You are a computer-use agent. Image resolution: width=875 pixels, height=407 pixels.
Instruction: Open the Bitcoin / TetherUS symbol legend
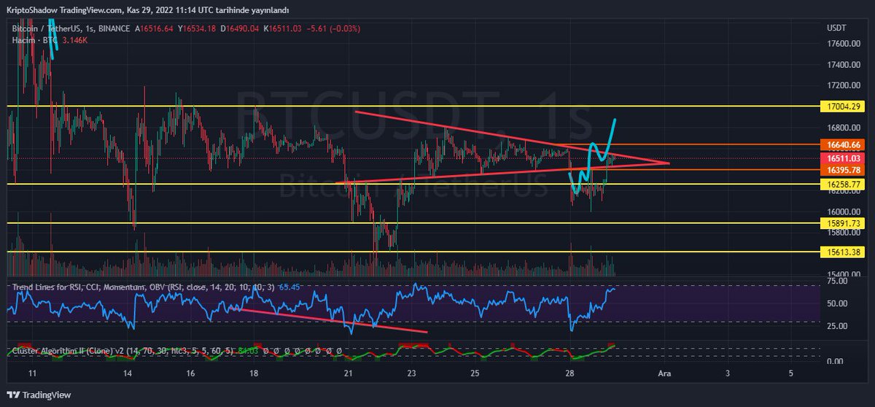pos(70,28)
